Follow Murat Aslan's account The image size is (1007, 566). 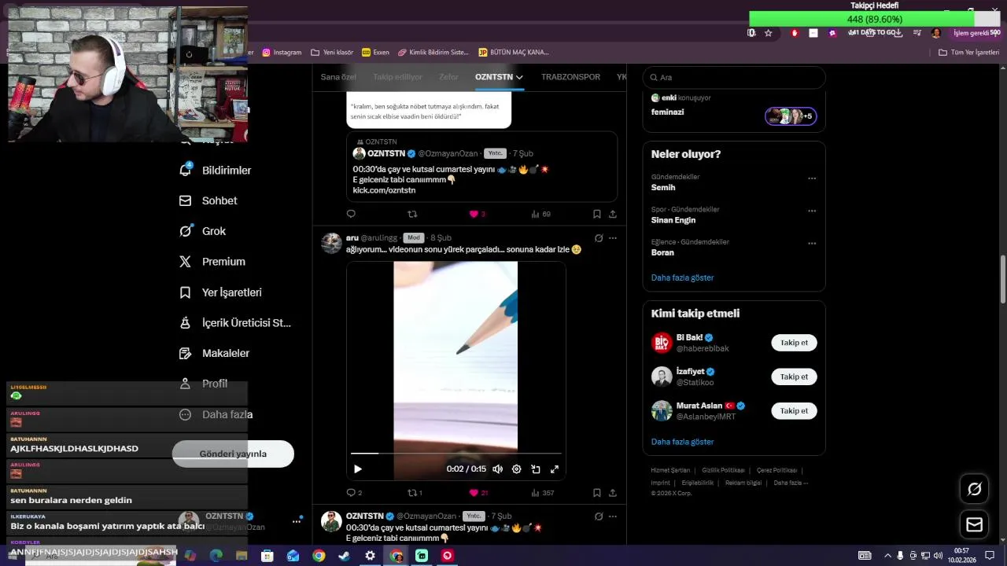tap(794, 410)
